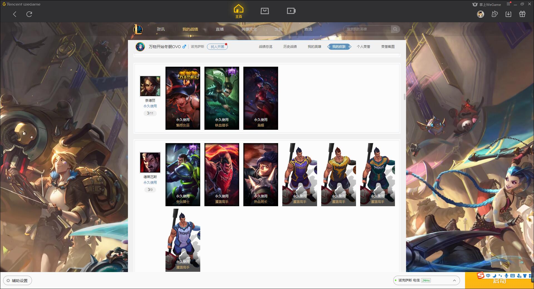Switch to 历史战绩 sub-tab
The image size is (534, 289).
click(x=290, y=47)
